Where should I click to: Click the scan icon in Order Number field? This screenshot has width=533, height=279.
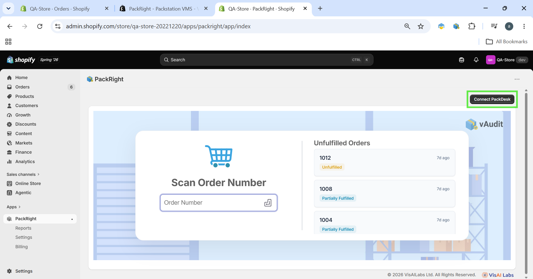point(268,203)
